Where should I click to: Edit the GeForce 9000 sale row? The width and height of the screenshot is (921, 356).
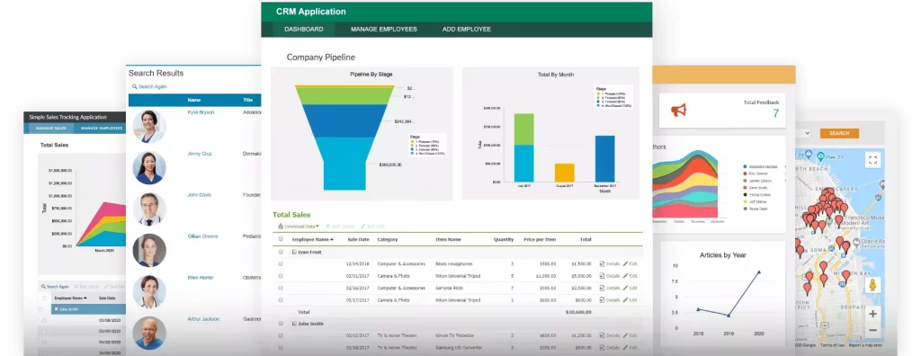630,288
